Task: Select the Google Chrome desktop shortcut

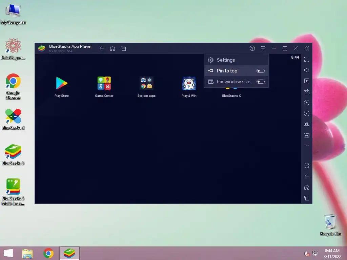Action: 13,86
